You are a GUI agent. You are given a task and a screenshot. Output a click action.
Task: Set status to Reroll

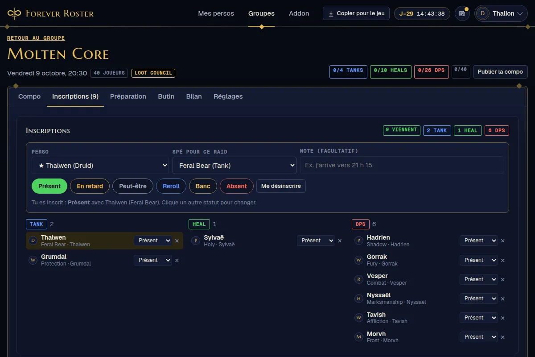point(171,186)
